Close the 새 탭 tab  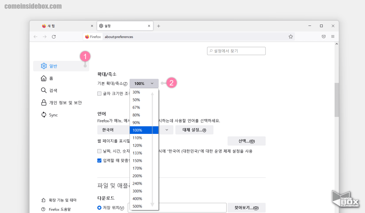pyautogui.click(x=92, y=26)
